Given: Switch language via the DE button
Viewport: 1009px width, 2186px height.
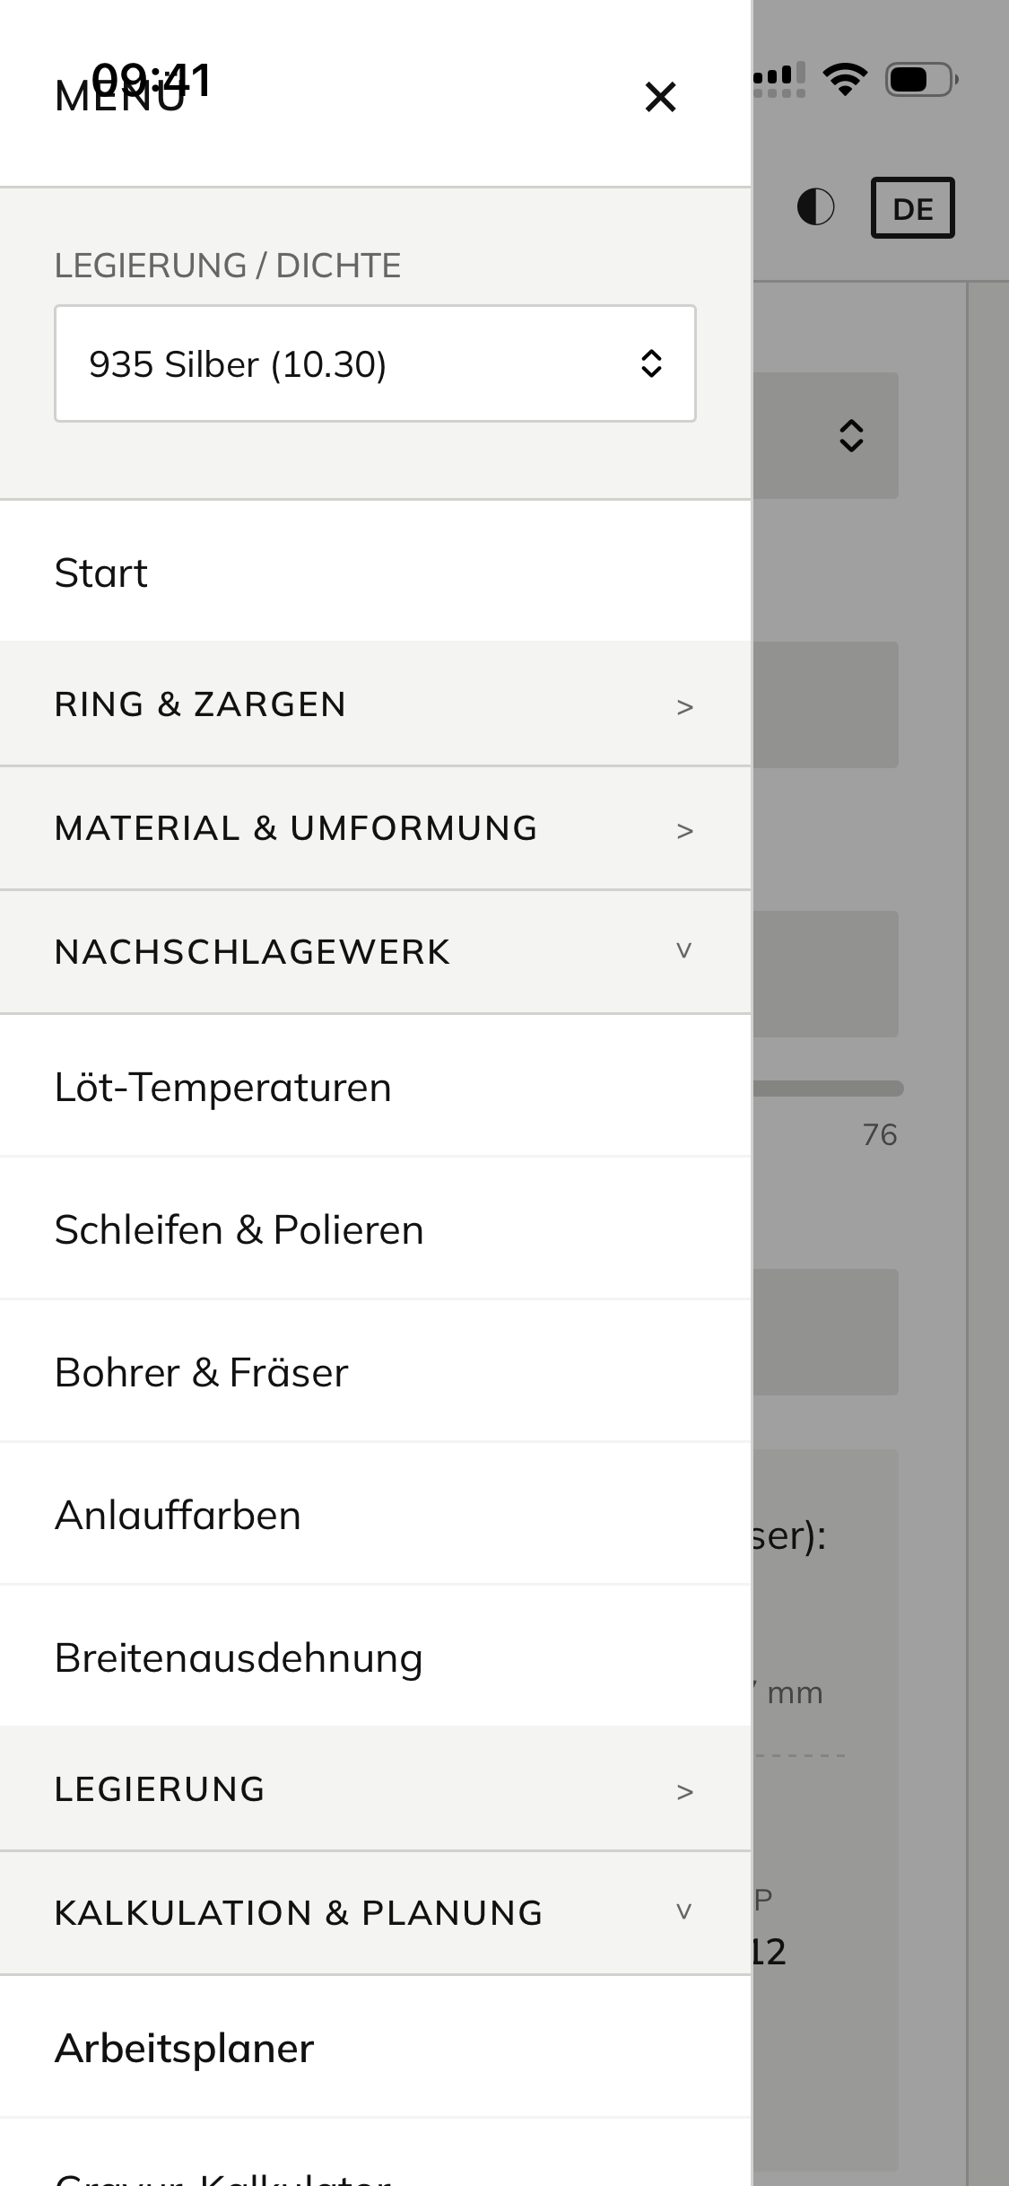Looking at the screenshot, I should click(x=912, y=208).
